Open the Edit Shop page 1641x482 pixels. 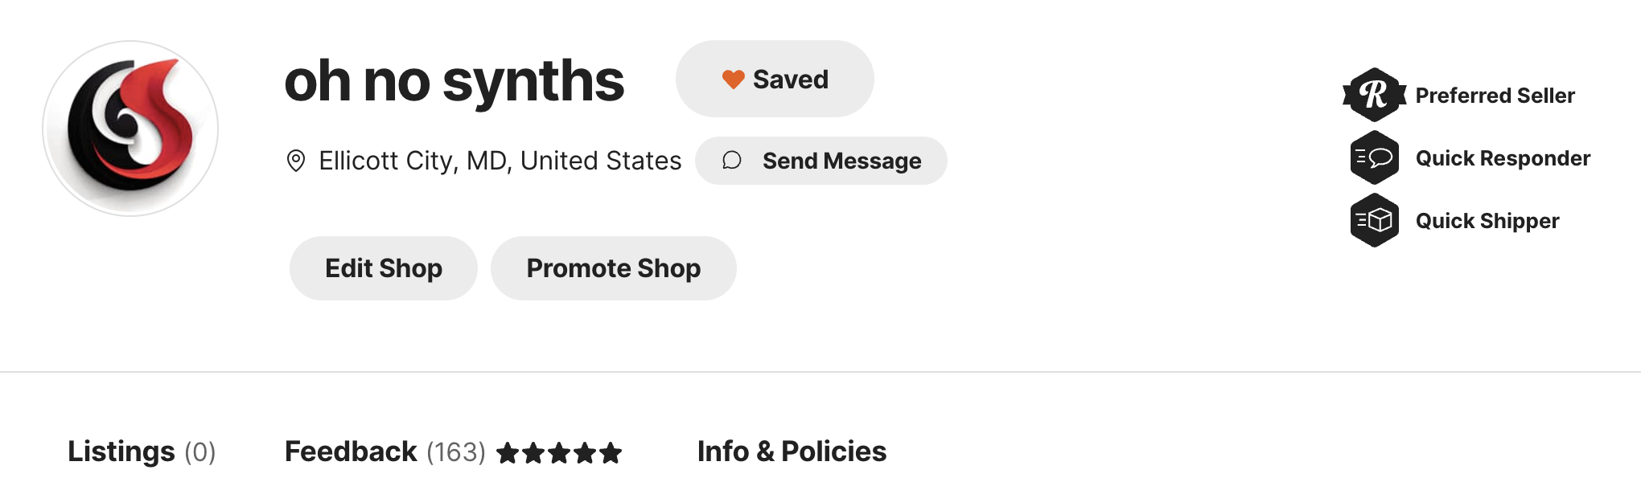(383, 268)
